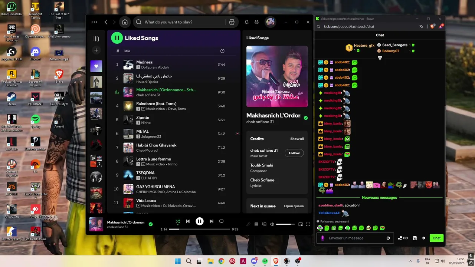Screen dimensions: 475x267
Task: Create a playlist with the plus icon
Action: click(x=96, y=50)
